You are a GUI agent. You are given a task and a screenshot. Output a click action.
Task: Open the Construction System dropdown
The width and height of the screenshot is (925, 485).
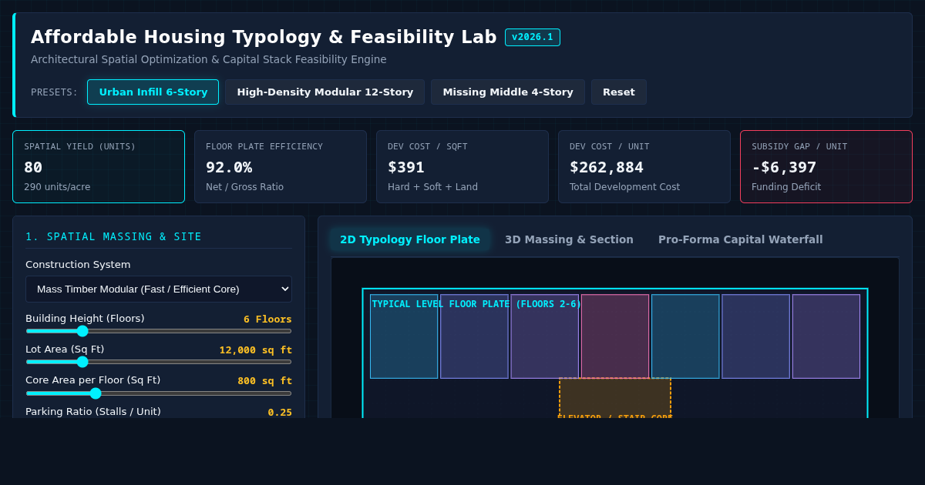[x=159, y=289]
